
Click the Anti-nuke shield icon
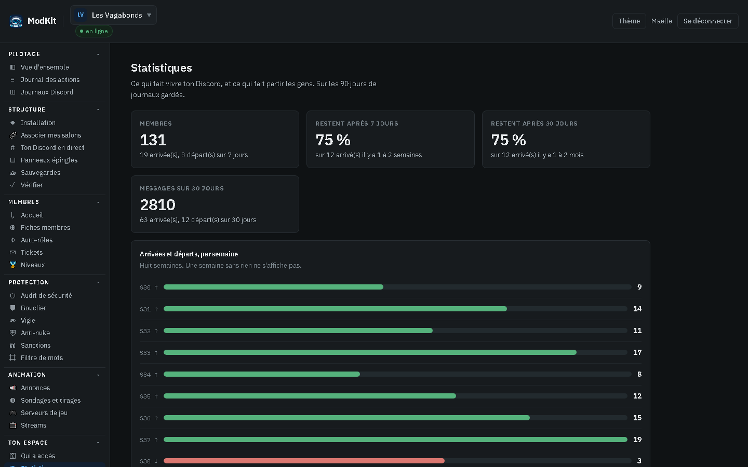tap(13, 333)
